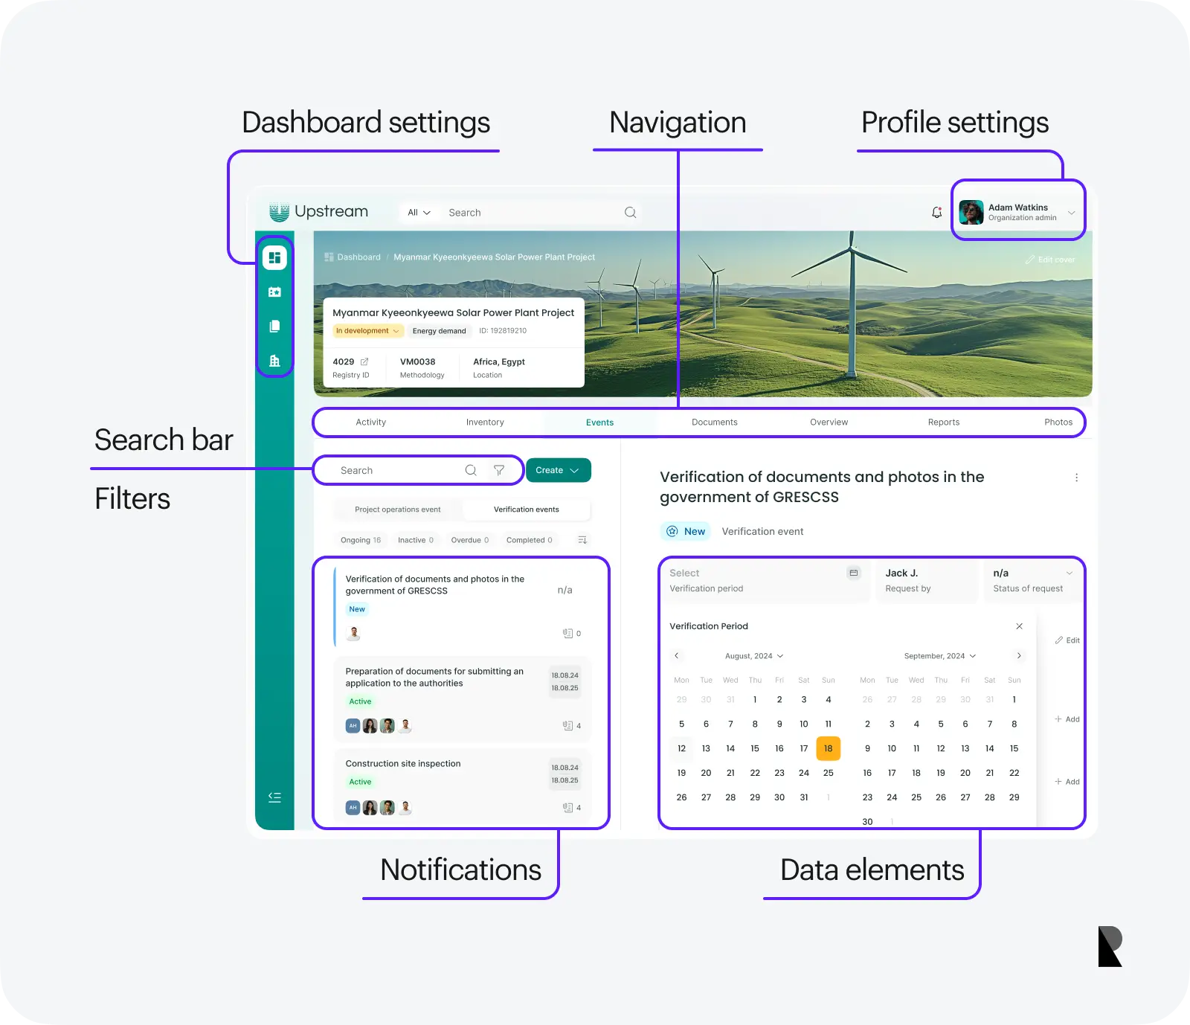This screenshot has height=1025, width=1190.
Task: Open the organization building icon in the sidebar
Action: (274, 361)
